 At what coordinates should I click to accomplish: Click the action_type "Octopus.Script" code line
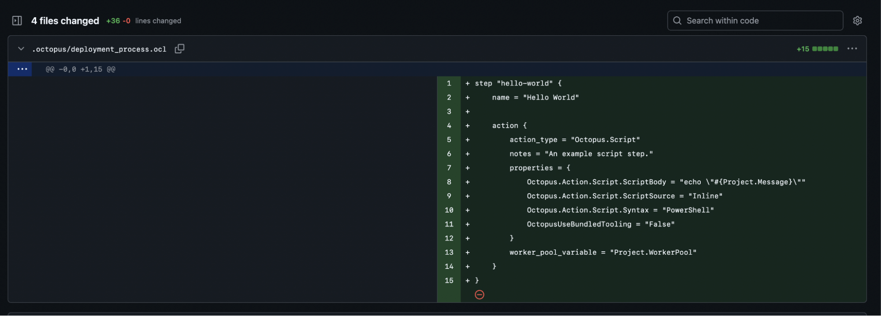click(x=574, y=140)
